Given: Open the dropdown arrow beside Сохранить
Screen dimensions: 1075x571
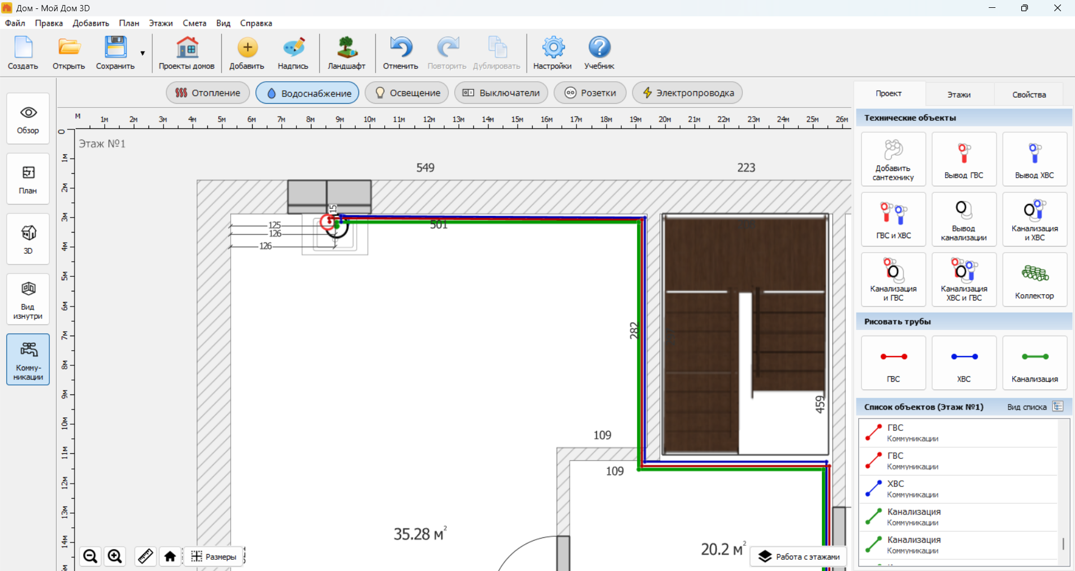Looking at the screenshot, I should point(143,53).
